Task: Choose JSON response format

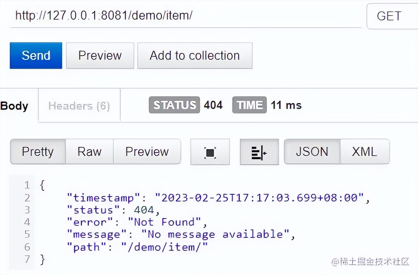Action: coord(312,152)
